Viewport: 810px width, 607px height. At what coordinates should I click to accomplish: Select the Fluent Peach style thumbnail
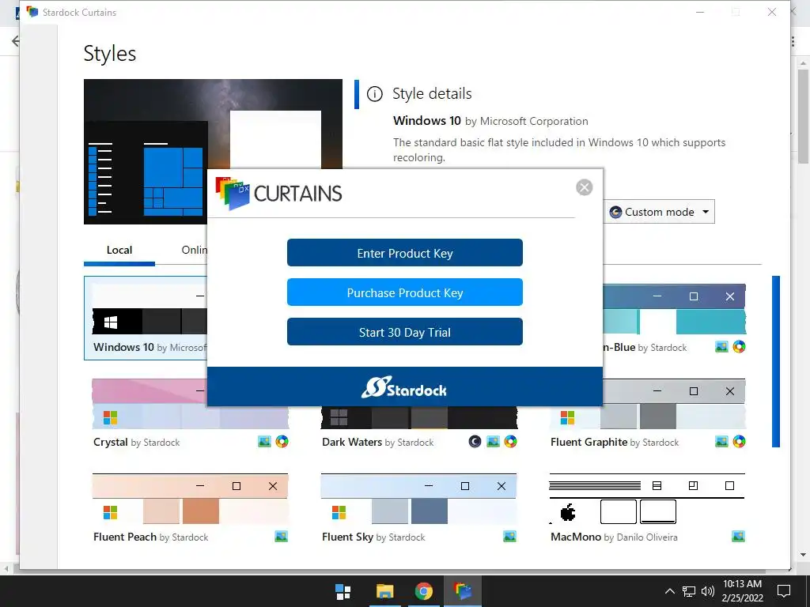[190, 499]
